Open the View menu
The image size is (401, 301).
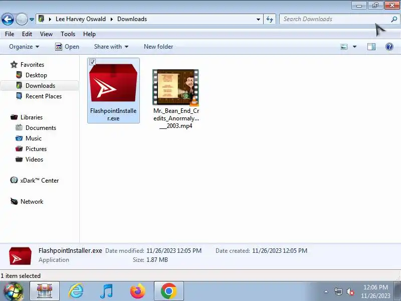click(46, 34)
